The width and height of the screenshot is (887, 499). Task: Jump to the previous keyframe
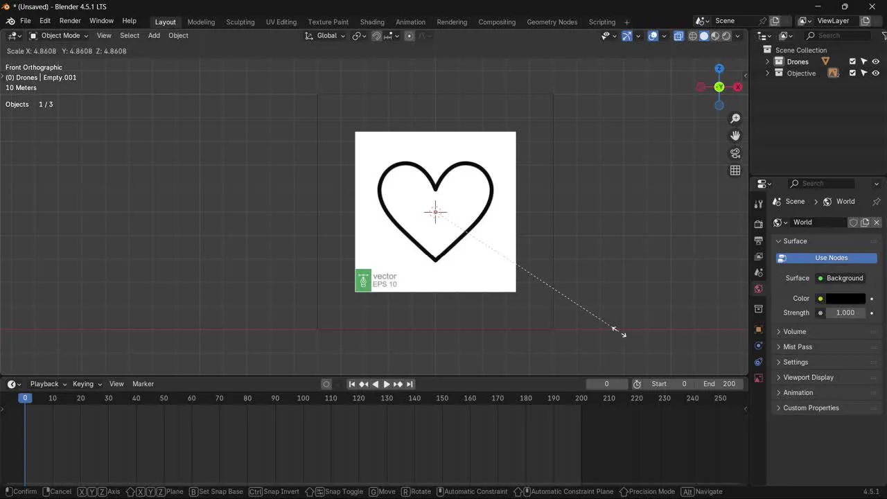pos(363,384)
